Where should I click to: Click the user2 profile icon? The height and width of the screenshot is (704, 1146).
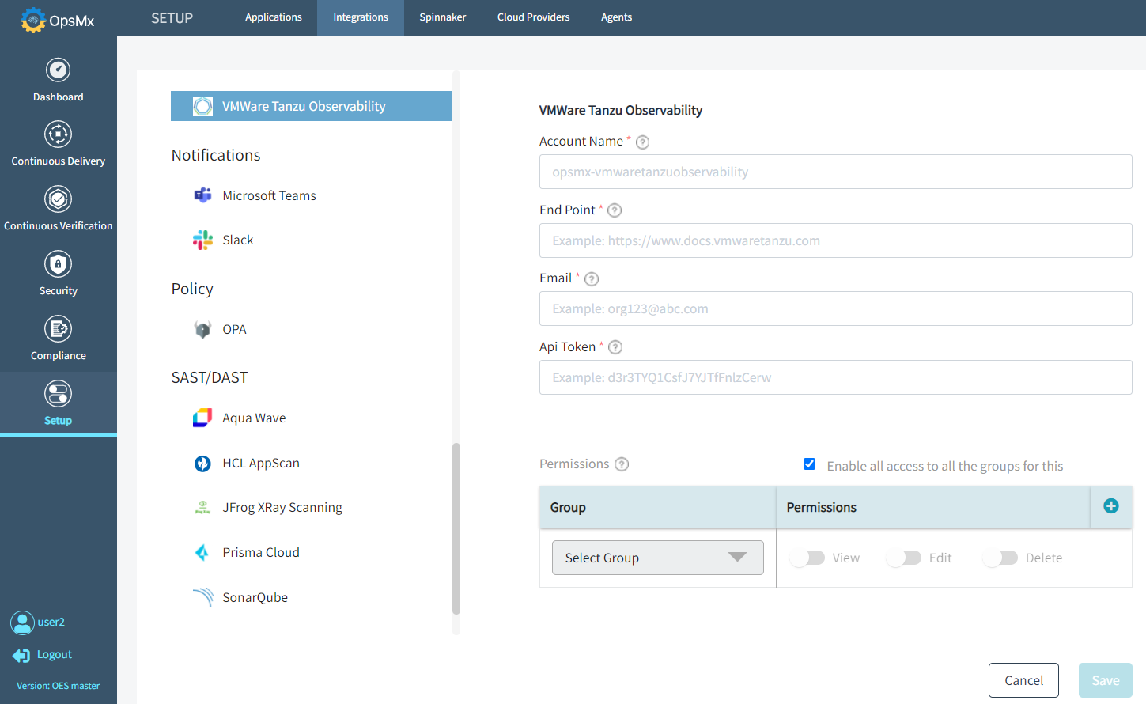[x=23, y=623]
